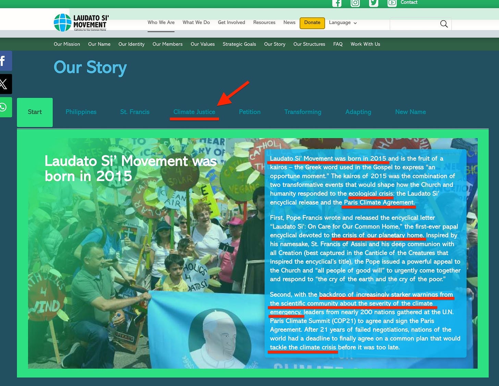This screenshot has height=386, width=499.
Task: Open the FAQ link
Action: pos(338,44)
